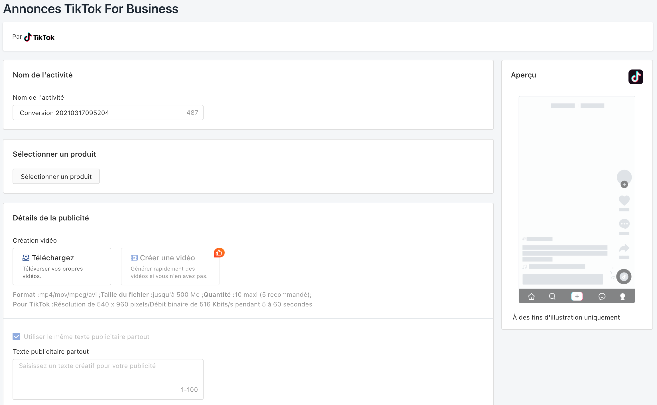Click the orange thumbs-up recommended badge
The width and height of the screenshot is (657, 405).
[x=219, y=253]
